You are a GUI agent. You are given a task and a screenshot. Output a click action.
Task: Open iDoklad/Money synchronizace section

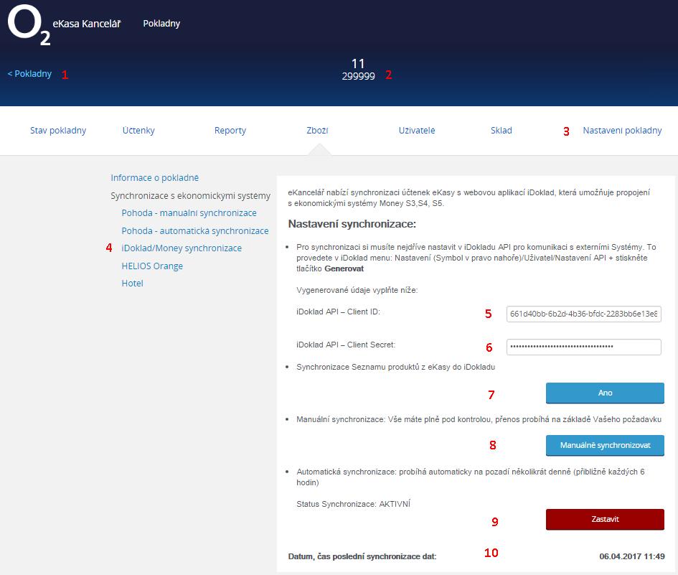point(182,248)
